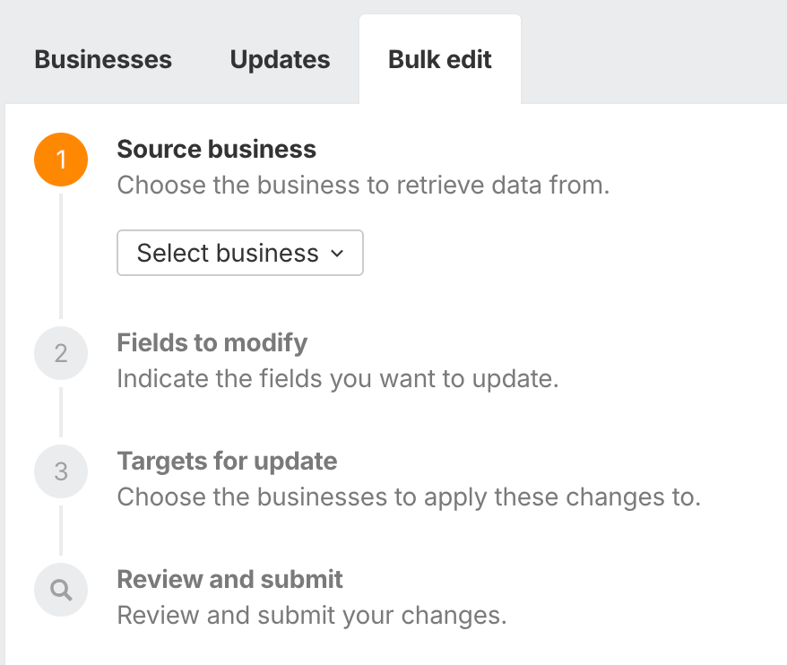Screen dimensions: 787x665
Task: Click 'Choose the businesses to apply these changes' text
Action: [409, 497]
